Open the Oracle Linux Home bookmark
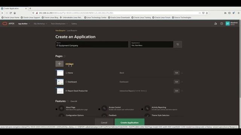The height and width of the screenshot is (135, 241). pos(11,18)
